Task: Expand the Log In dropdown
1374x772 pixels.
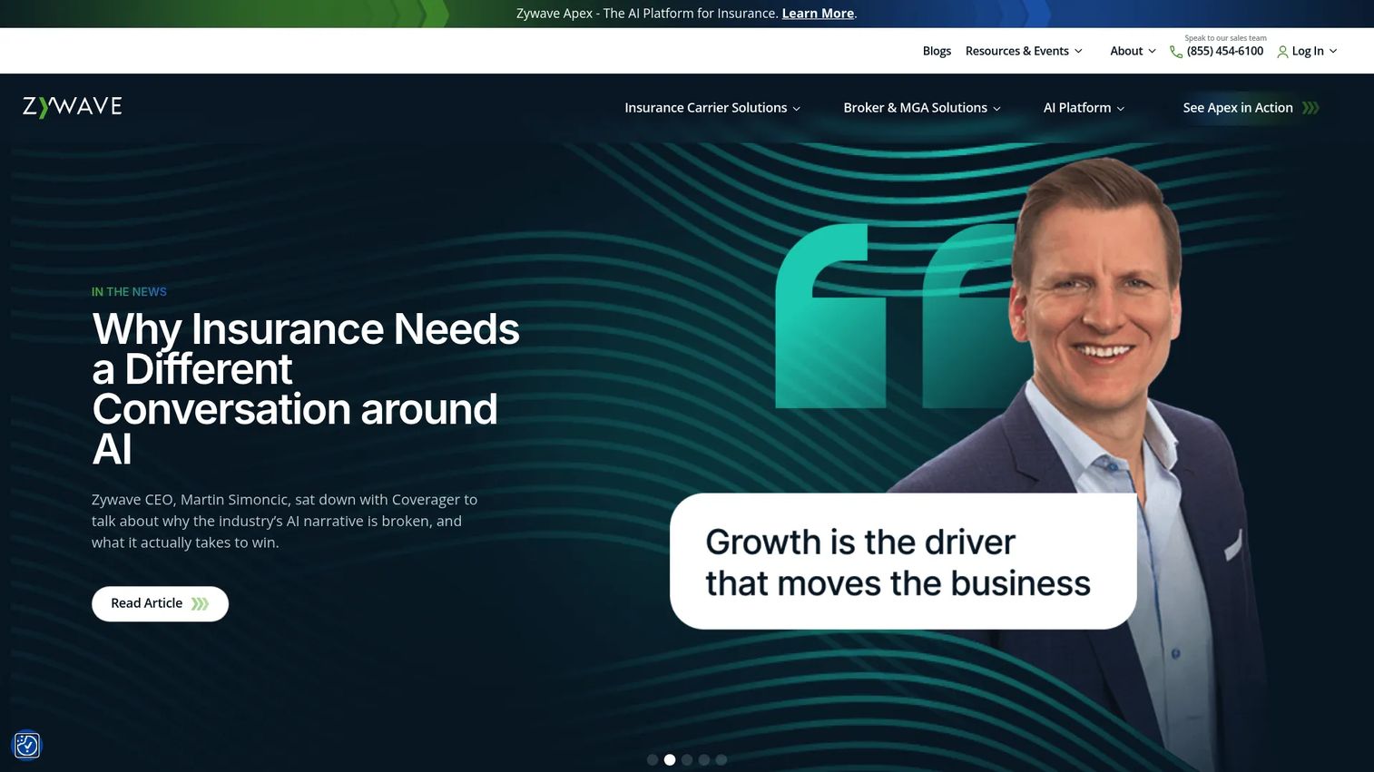Action: 1314,51
